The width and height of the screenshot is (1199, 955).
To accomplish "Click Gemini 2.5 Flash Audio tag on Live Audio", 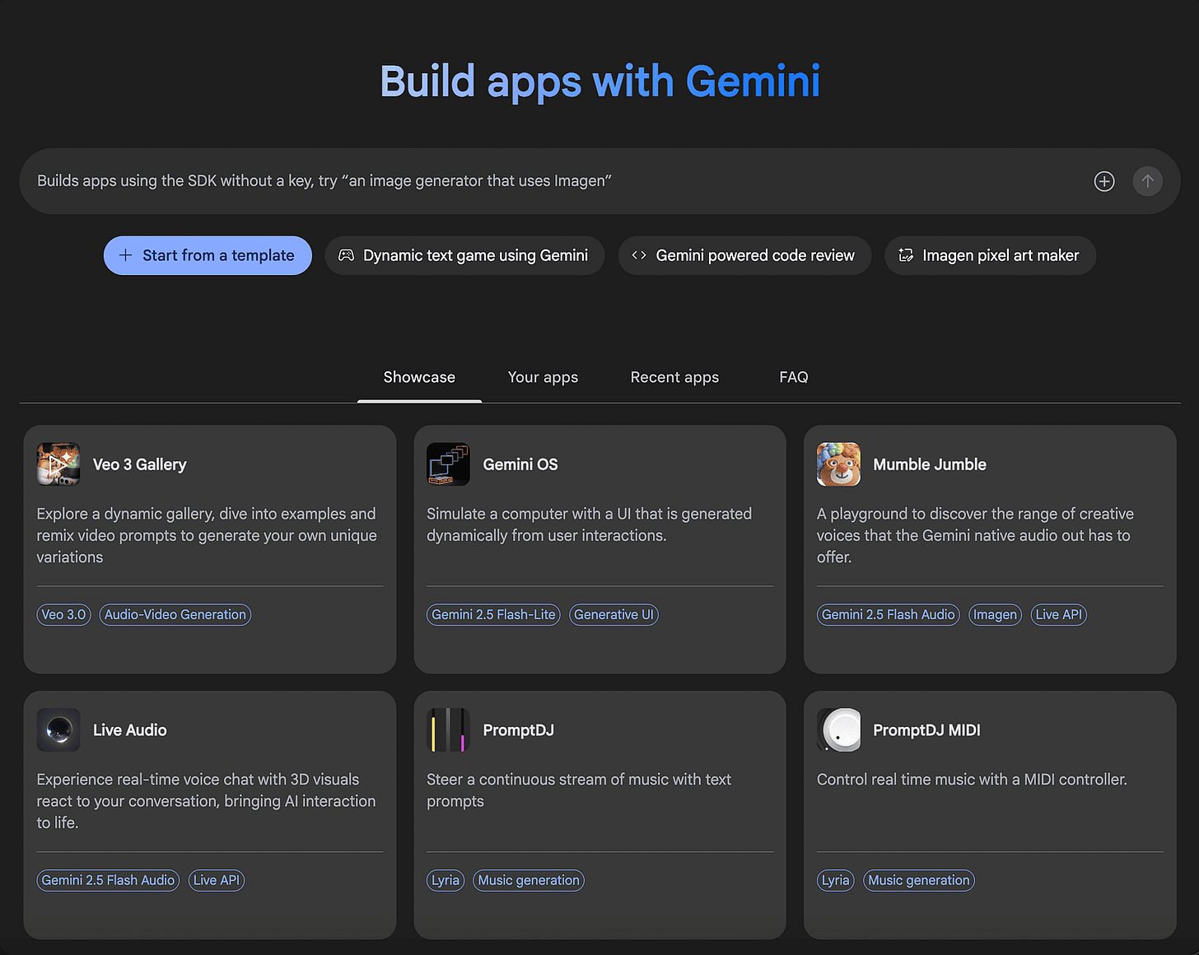I will [x=108, y=881].
